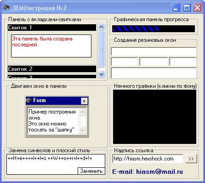
Task: Click the 'Графическая панель прогресса' group label
Action: coord(151,20)
